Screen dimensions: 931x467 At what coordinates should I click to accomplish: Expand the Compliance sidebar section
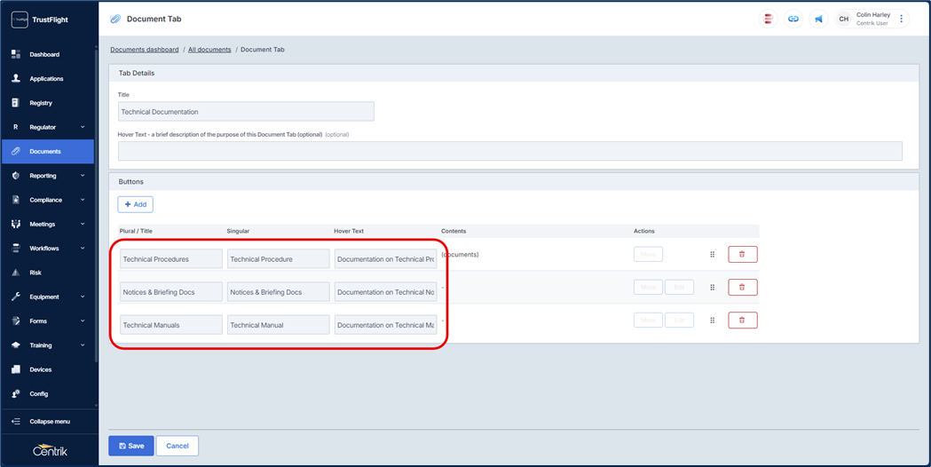click(x=49, y=200)
